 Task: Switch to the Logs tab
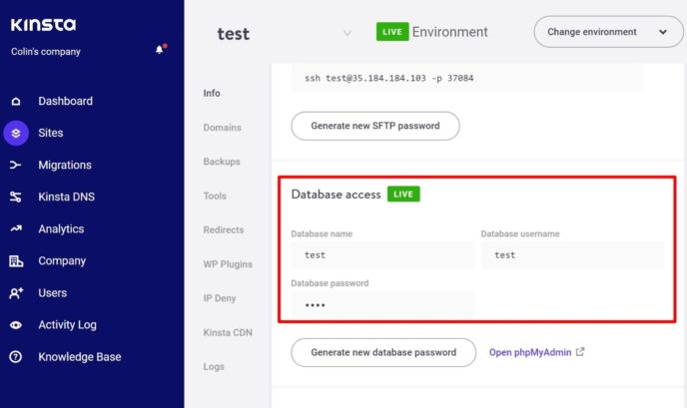214,366
